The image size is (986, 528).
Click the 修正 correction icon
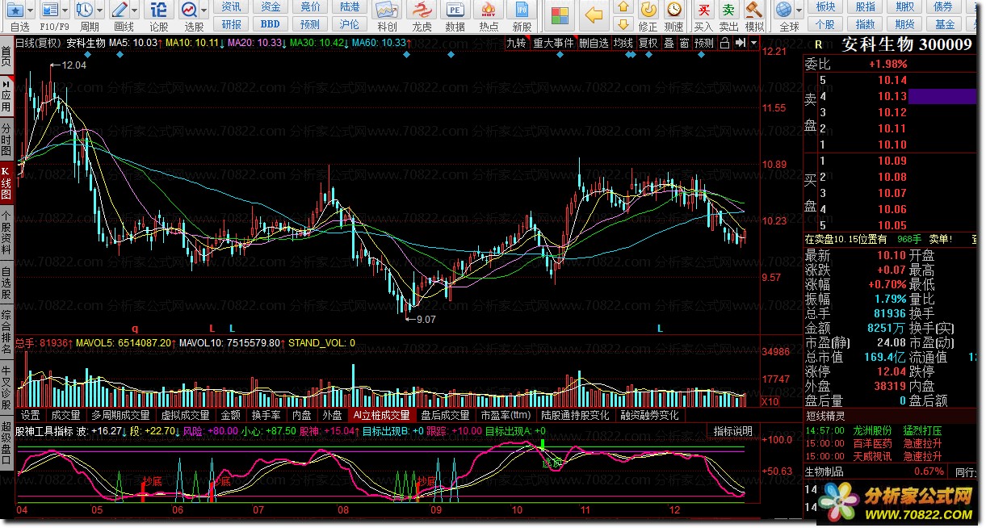[x=648, y=10]
